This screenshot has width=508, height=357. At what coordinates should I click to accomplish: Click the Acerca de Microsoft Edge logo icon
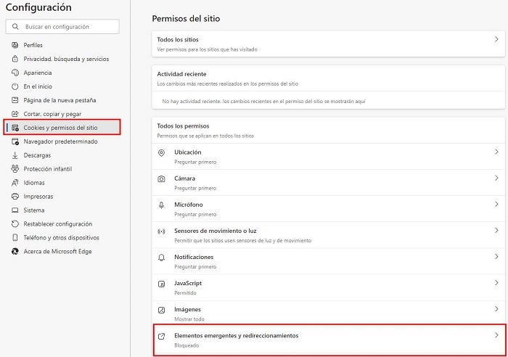tap(15, 251)
